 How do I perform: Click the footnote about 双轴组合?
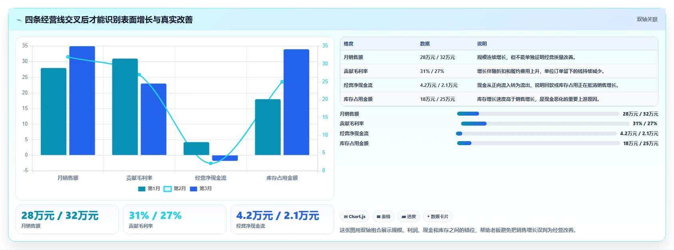click(x=459, y=230)
